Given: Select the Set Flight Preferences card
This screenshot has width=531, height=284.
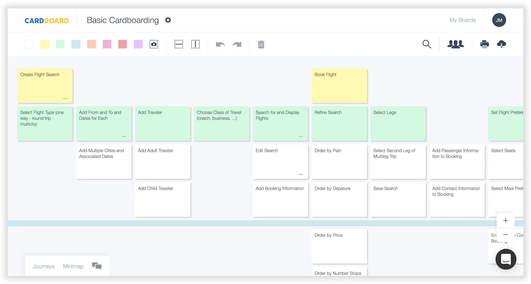Looking at the screenshot, I should tap(506, 124).
